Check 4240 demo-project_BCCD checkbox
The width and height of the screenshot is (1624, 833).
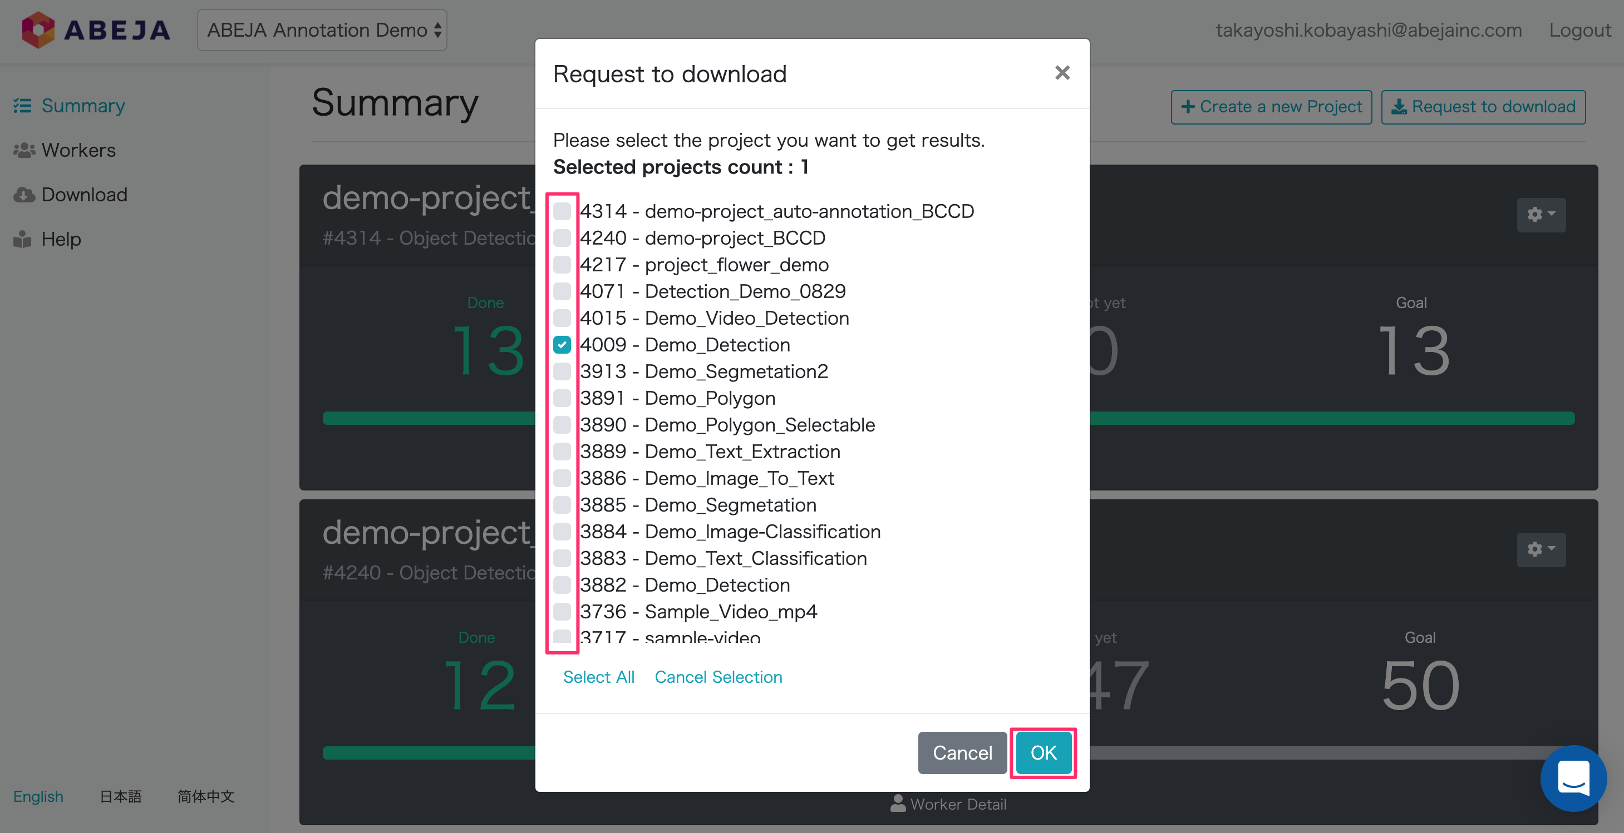click(562, 237)
